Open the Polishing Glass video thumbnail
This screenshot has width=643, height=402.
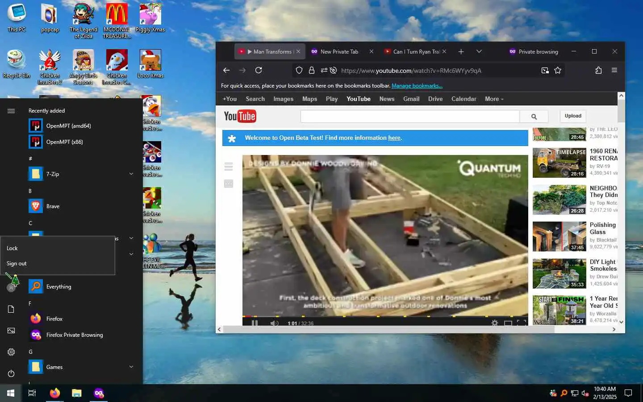click(x=559, y=236)
